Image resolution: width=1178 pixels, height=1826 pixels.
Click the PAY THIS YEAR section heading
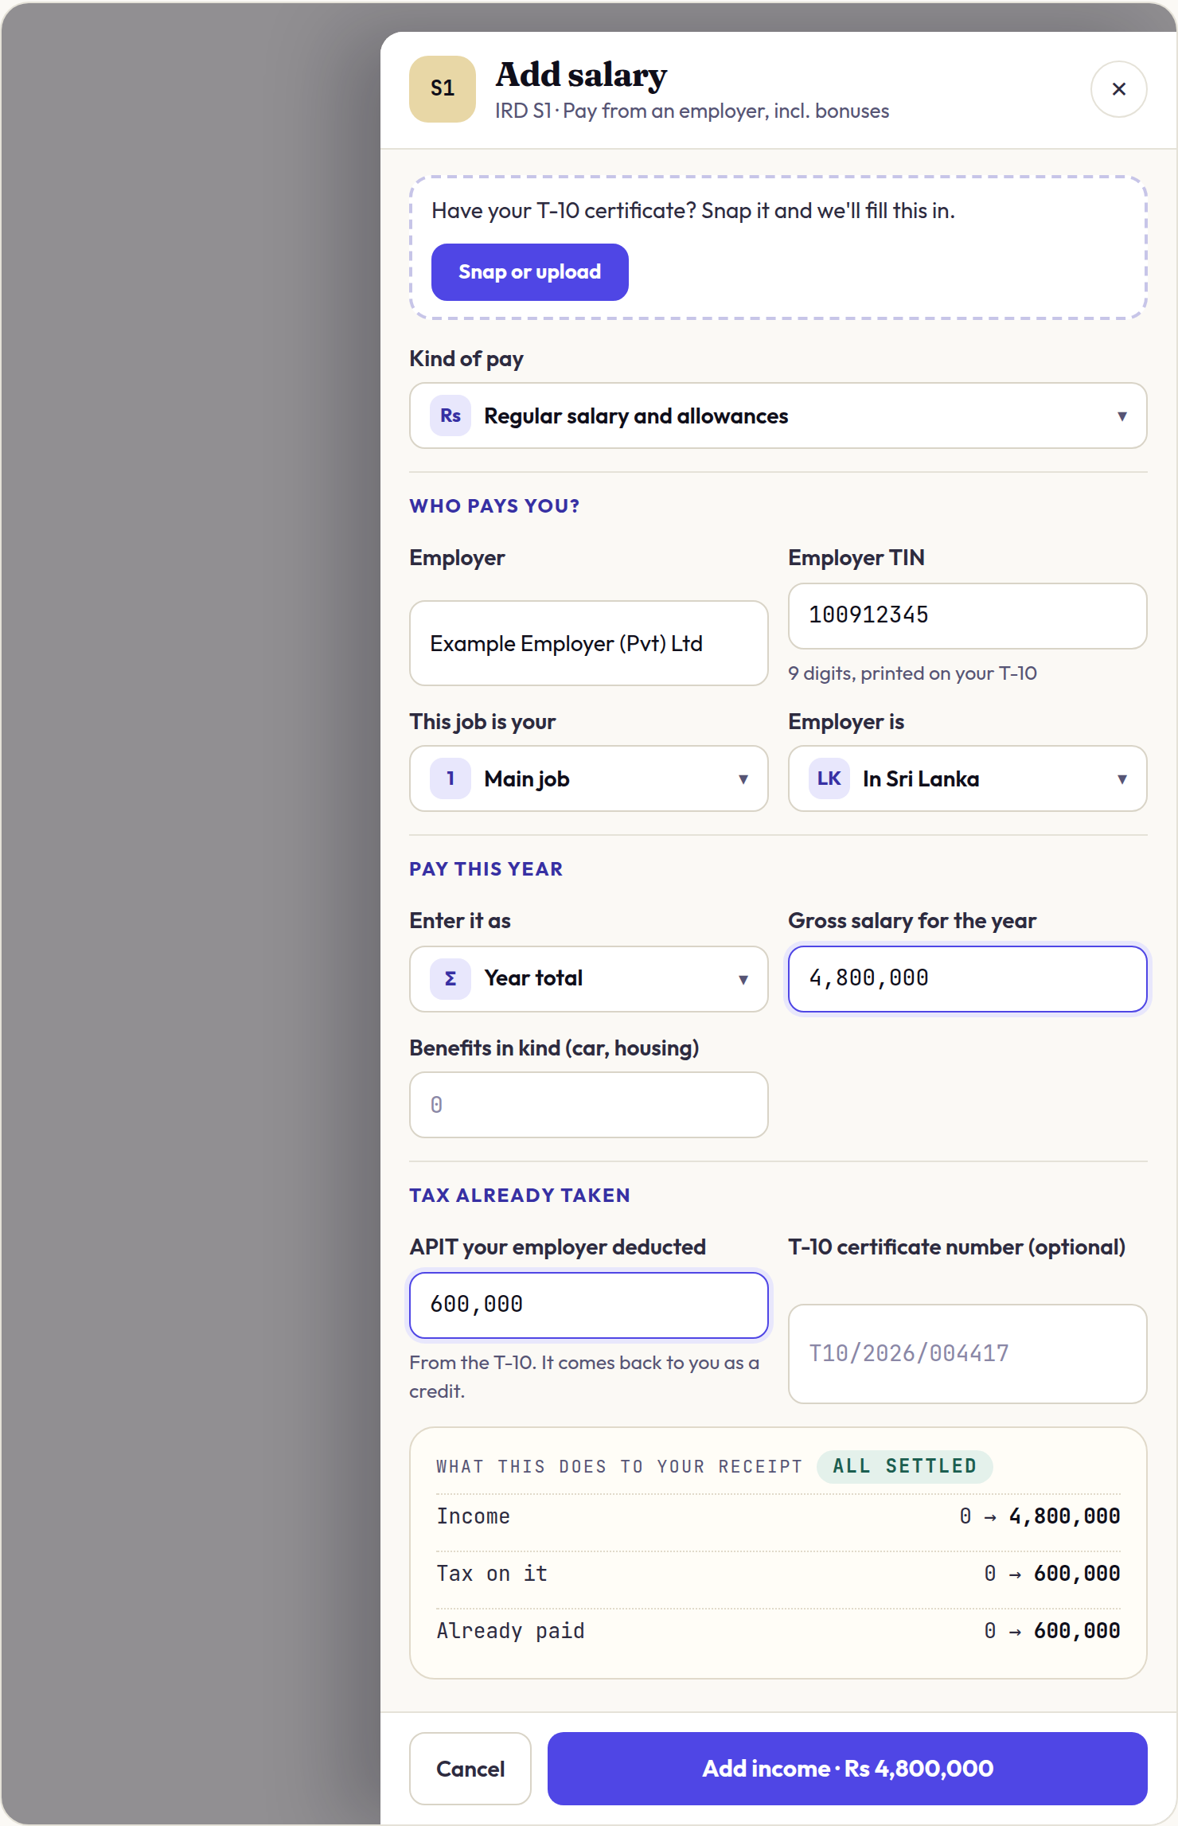[x=486, y=869]
